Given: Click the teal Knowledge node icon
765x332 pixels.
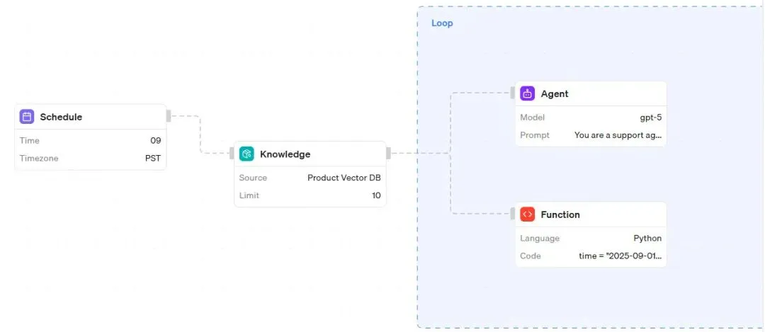Looking at the screenshot, I should 246,154.
